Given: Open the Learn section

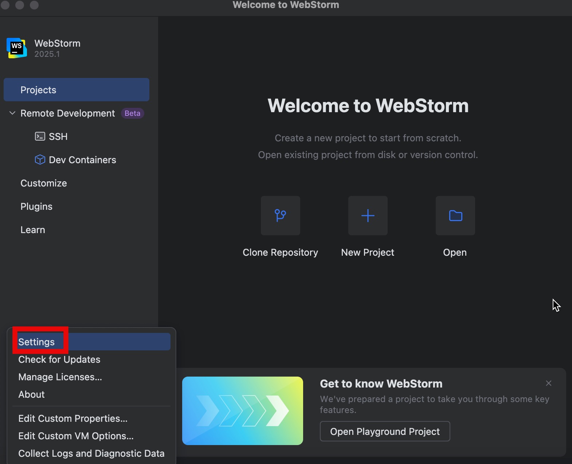Looking at the screenshot, I should [33, 230].
